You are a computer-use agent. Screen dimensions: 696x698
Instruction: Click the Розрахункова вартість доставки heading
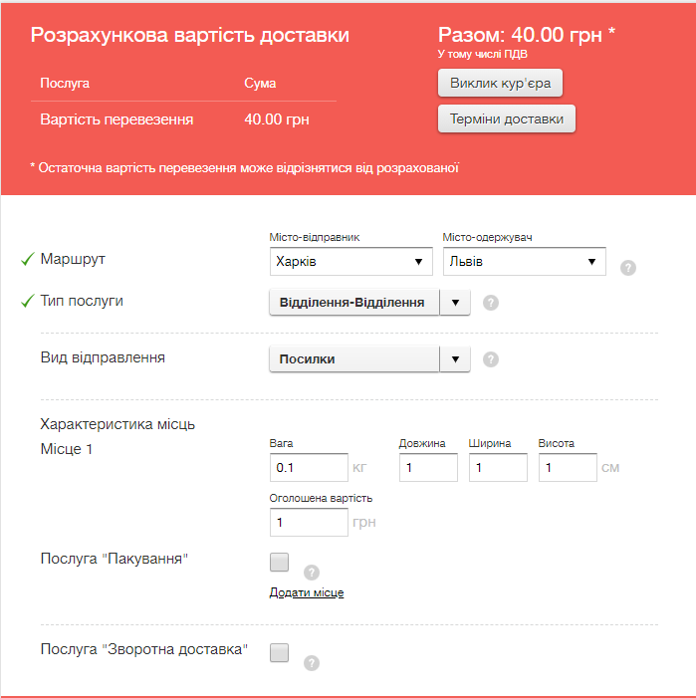coord(189,35)
